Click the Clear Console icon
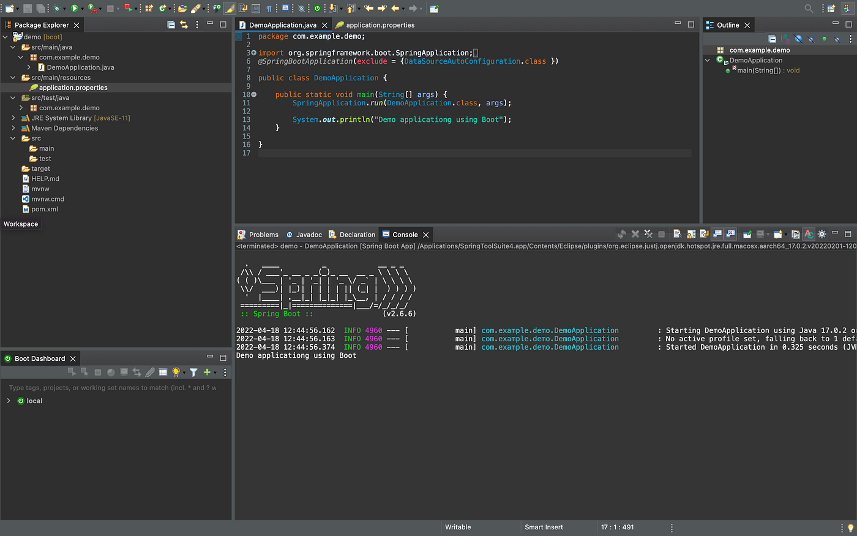The width and height of the screenshot is (857, 536). pos(677,234)
